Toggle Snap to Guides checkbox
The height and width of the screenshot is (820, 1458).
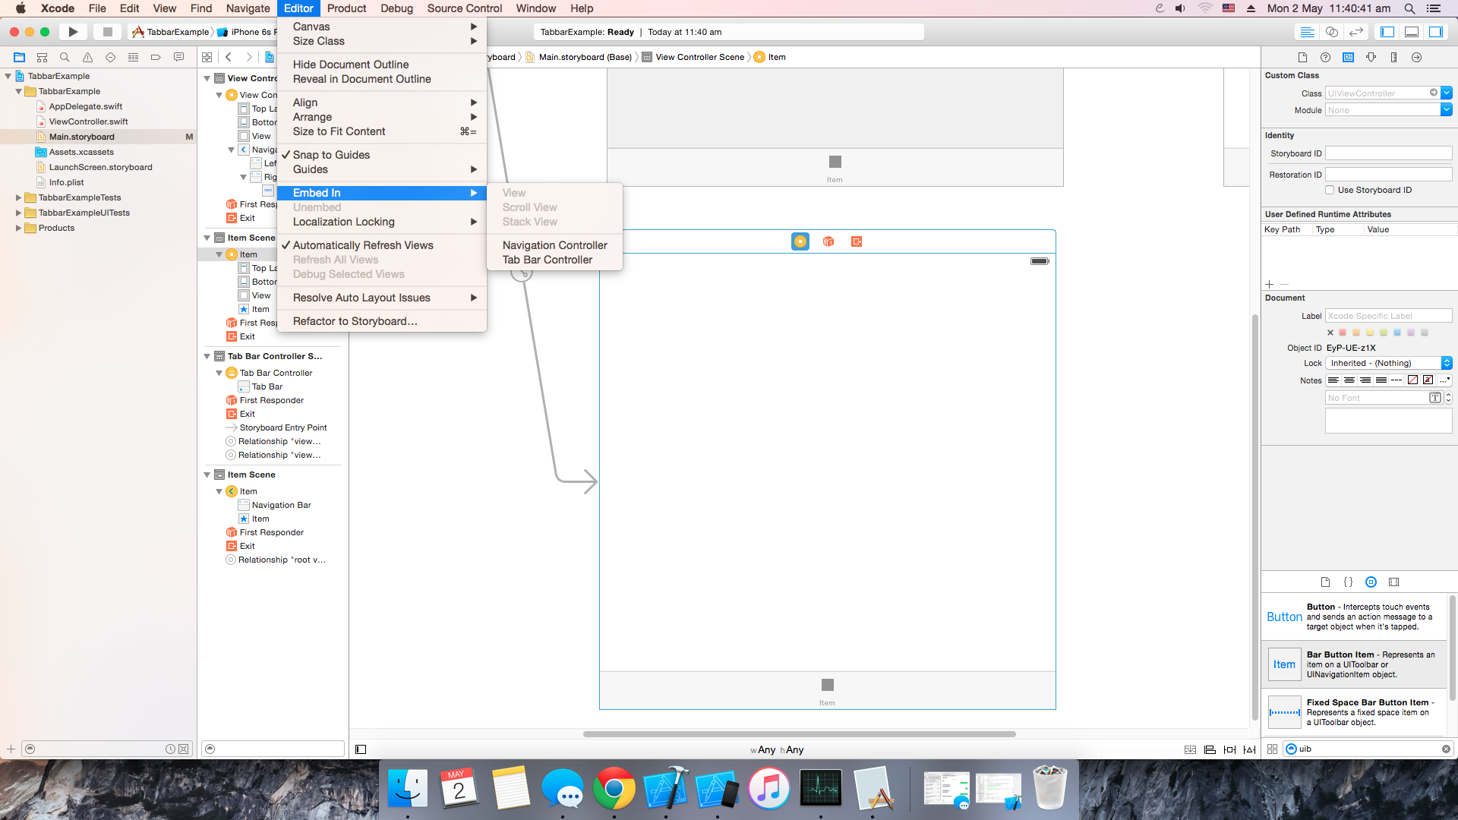331,154
